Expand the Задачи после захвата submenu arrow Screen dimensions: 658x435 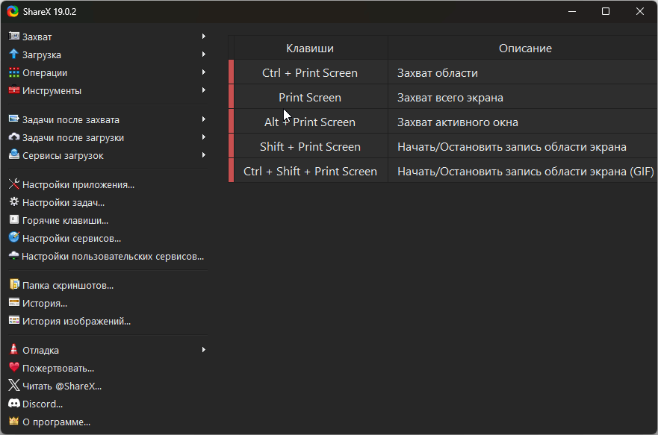point(203,119)
